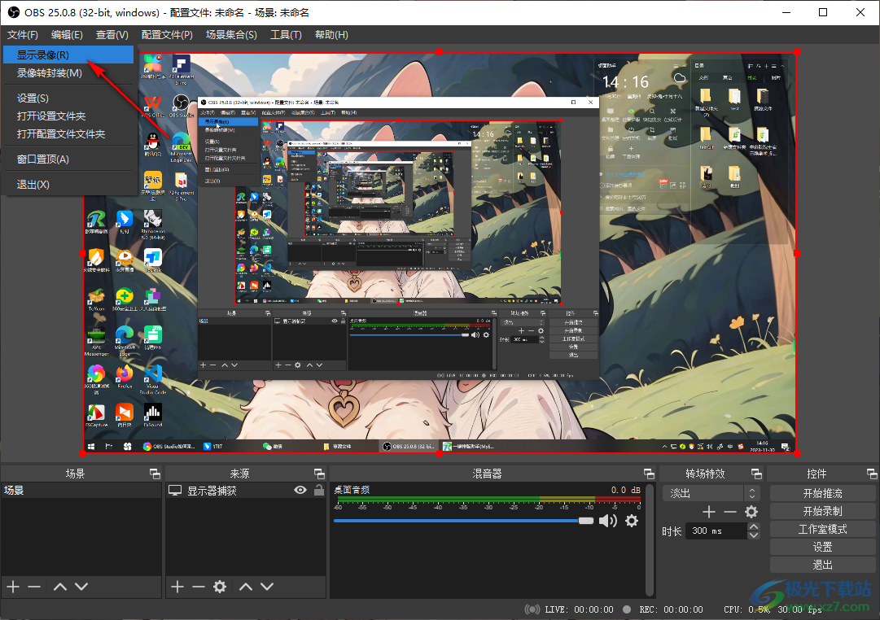Mute the 桌面音频 speaker icon
The width and height of the screenshot is (880, 620).
click(608, 521)
